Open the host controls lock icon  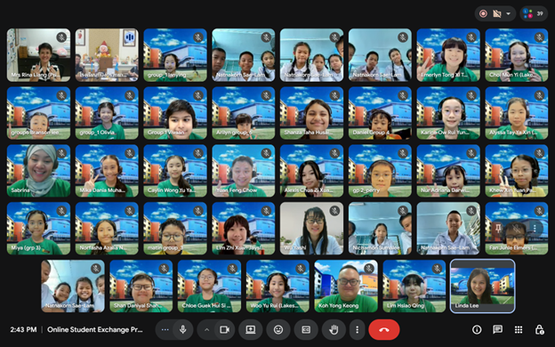(x=539, y=329)
